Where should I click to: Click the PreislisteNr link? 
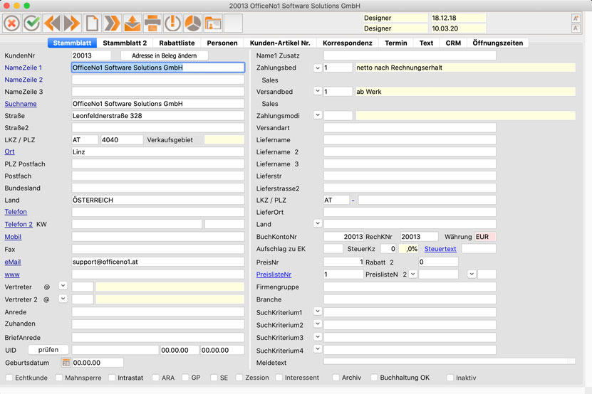274,275
